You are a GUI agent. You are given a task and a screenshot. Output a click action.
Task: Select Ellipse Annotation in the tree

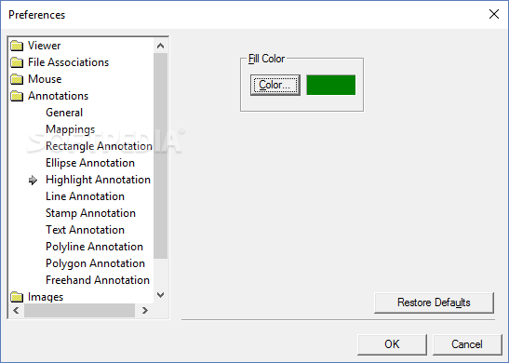[90, 163]
